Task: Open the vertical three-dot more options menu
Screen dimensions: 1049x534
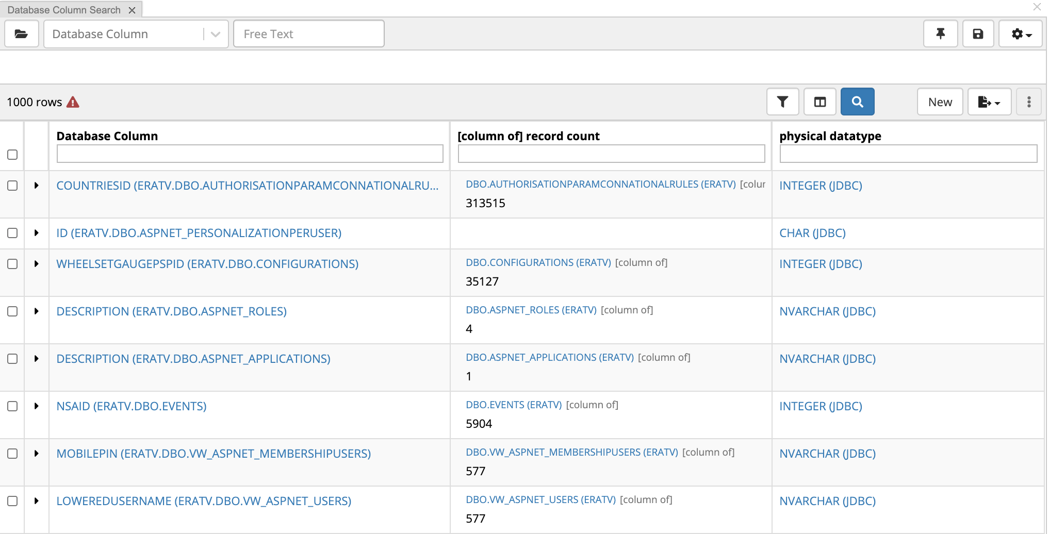Action: click(x=1029, y=102)
